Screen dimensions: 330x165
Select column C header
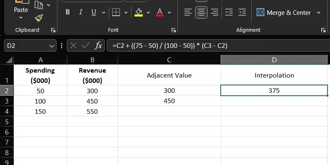pos(169,60)
